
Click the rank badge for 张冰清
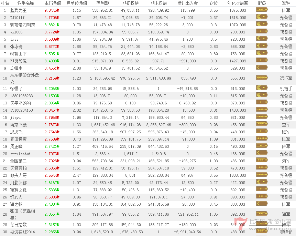[x=262, y=45]
